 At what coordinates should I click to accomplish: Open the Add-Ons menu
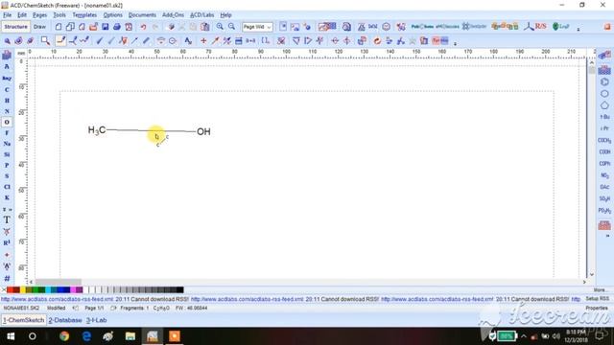coord(173,15)
